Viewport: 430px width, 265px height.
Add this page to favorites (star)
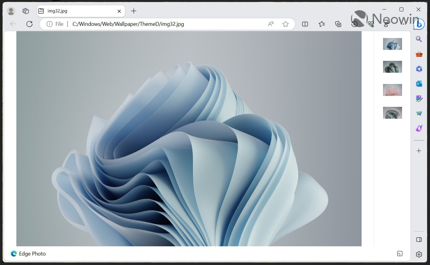[285, 24]
